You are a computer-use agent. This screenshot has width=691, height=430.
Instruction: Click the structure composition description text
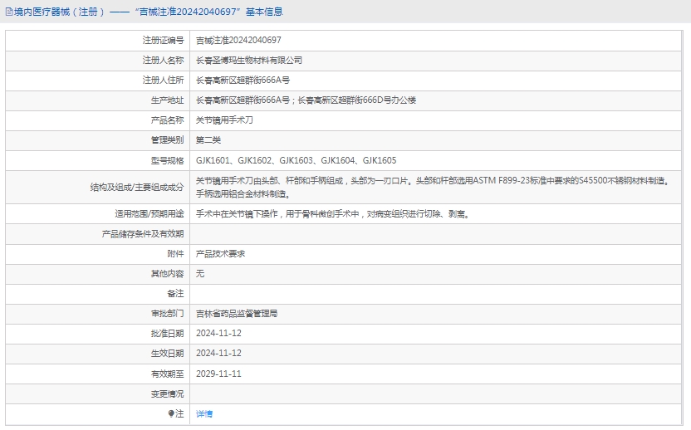432,187
